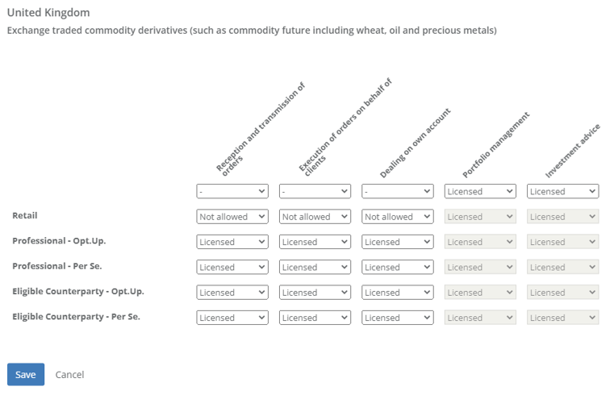
Task: Select Professional - Per Se. Reception dropdown
Action: [232, 267]
